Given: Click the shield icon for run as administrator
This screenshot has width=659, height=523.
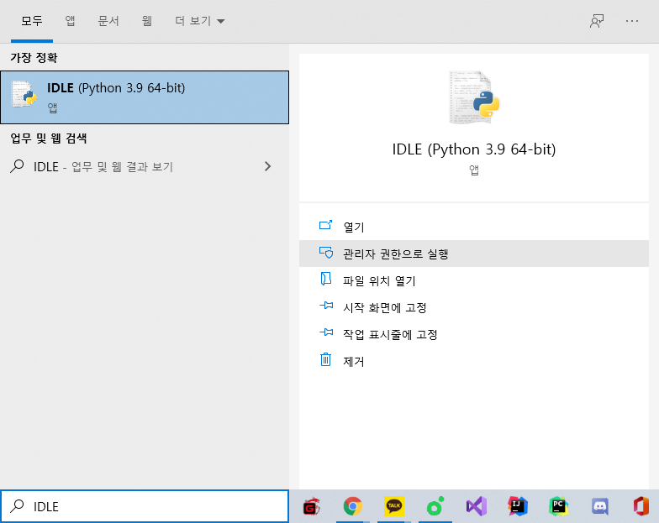Looking at the screenshot, I should coord(326,252).
